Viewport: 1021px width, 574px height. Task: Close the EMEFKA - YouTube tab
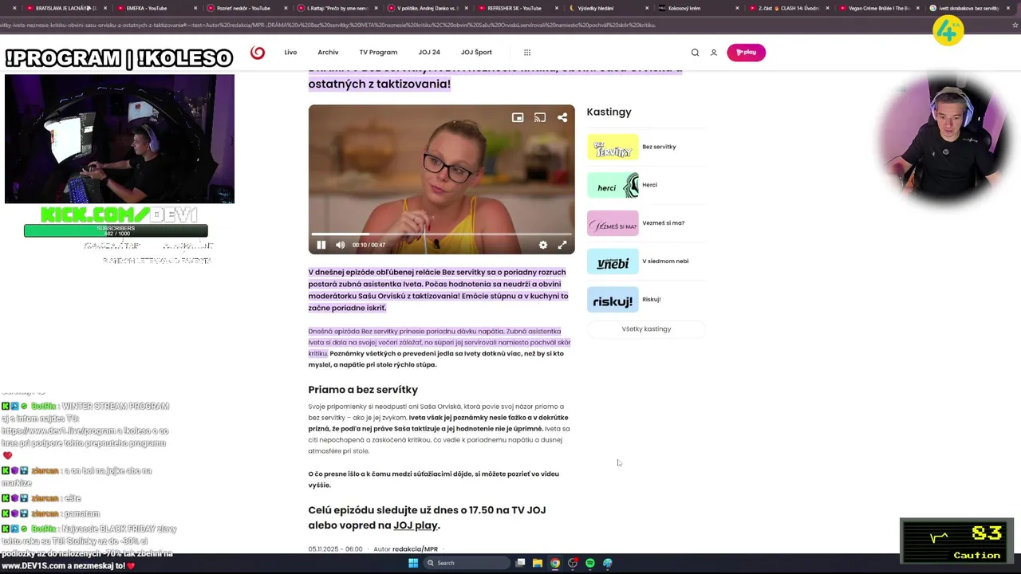(x=195, y=8)
